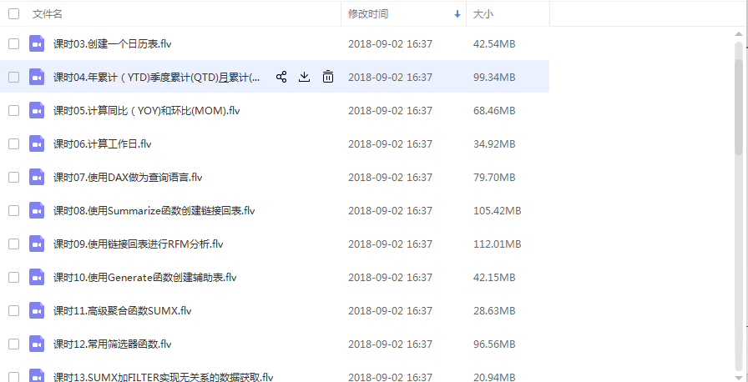Viewport: 748px width, 382px height.
Task: Click the video icon for 课时06.计算工作日.flv
Action: (x=37, y=143)
